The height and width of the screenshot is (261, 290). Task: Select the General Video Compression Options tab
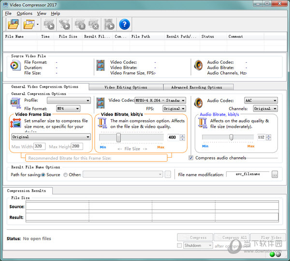[45, 87]
